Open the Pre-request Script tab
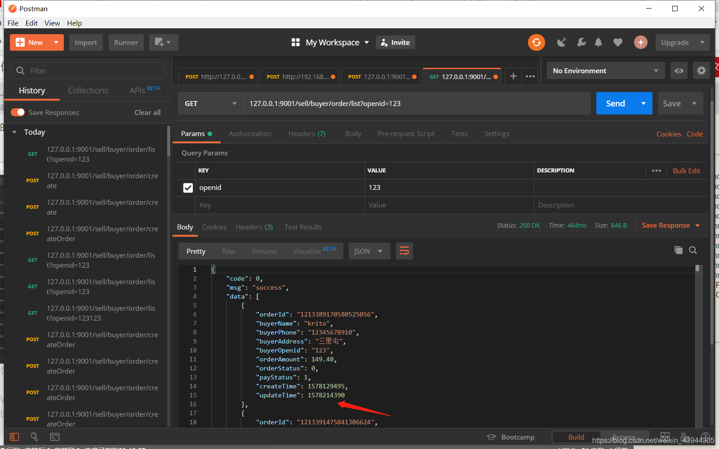 [x=406, y=133]
